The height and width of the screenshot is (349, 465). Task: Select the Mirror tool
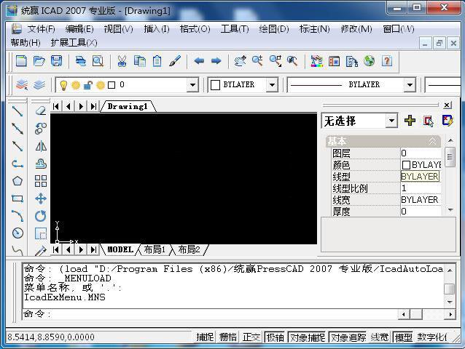[x=41, y=146]
